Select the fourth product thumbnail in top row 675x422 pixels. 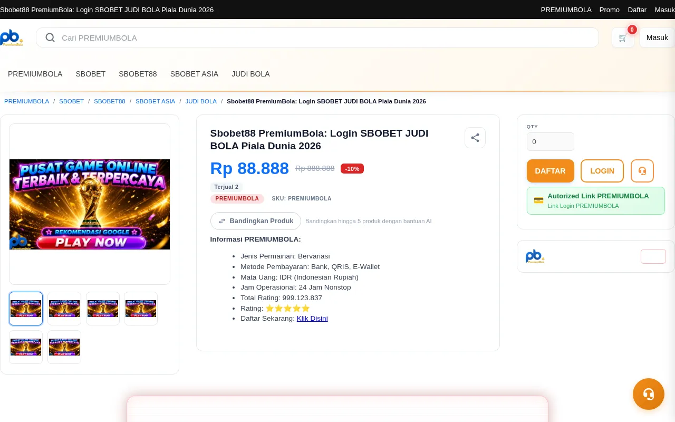tap(141, 309)
